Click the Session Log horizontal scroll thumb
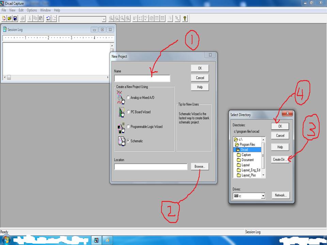 pos(9,77)
